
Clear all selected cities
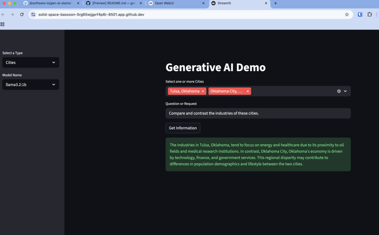339,91
